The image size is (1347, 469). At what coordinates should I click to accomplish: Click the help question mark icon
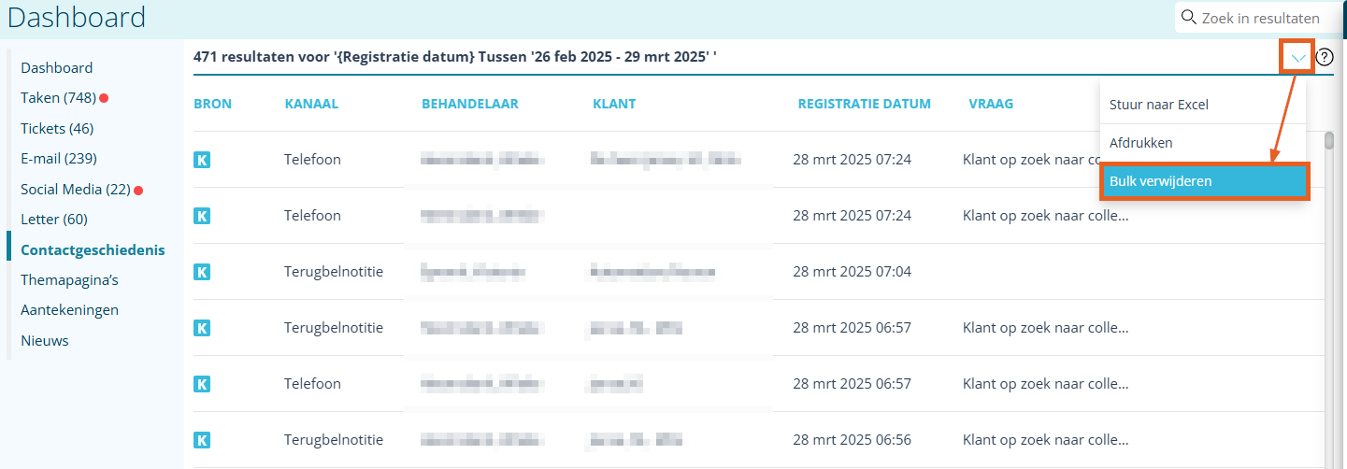[1325, 57]
